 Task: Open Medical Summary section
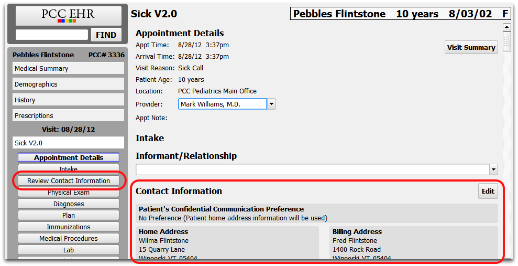coord(69,69)
